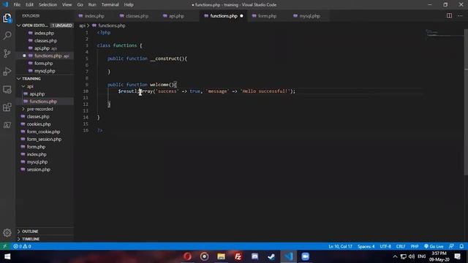Viewport: 468px width, 263px height.
Task: Open the Selection menu
Action: click(x=48, y=5)
